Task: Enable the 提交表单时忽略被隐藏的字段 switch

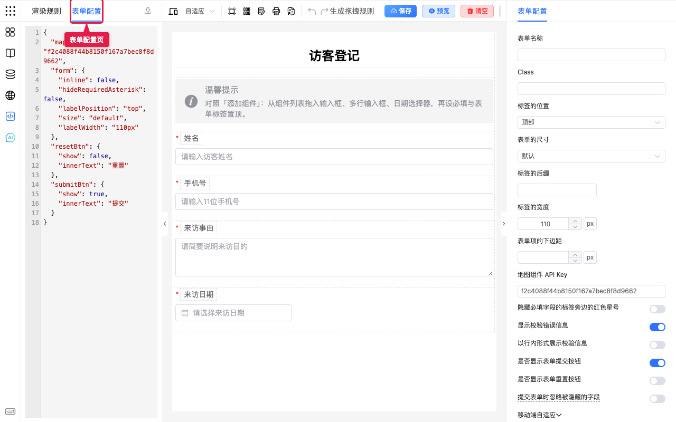Action: click(658, 399)
